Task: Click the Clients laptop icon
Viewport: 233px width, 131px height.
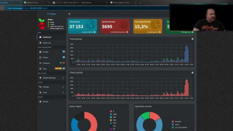Action: [40, 57]
